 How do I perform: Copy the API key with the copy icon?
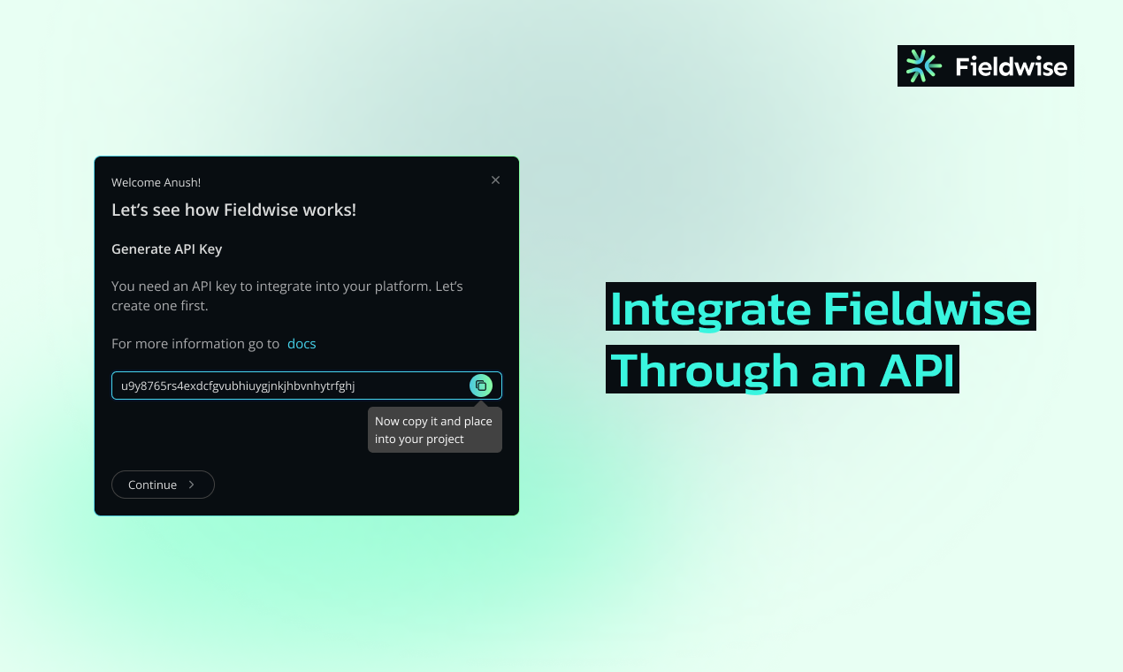[x=481, y=386]
